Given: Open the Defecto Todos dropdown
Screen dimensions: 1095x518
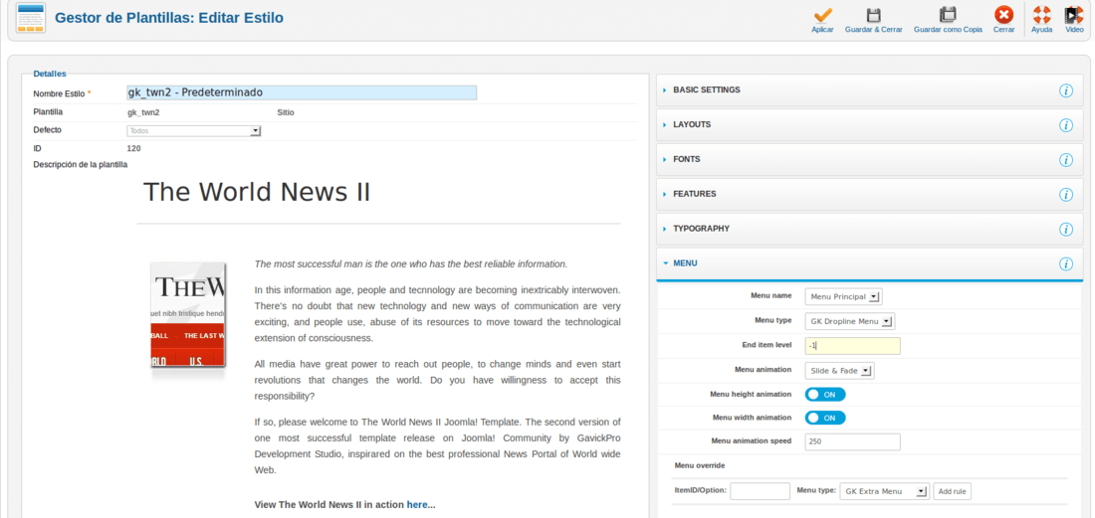Looking at the screenshot, I should point(193,130).
